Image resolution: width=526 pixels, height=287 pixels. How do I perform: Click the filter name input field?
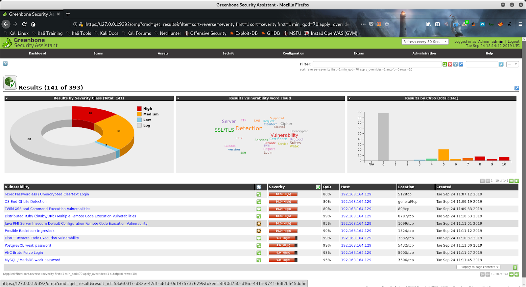pos(482,64)
